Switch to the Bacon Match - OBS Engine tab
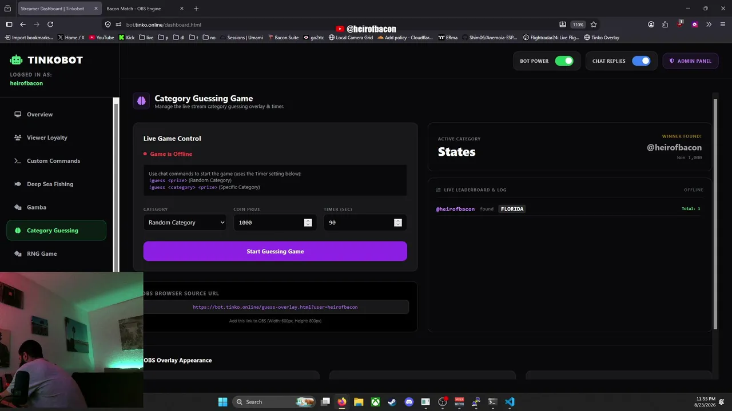732x411 pixels. click(143, 9)
